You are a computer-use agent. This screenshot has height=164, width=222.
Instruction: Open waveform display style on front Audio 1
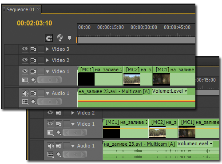[25, 102]
